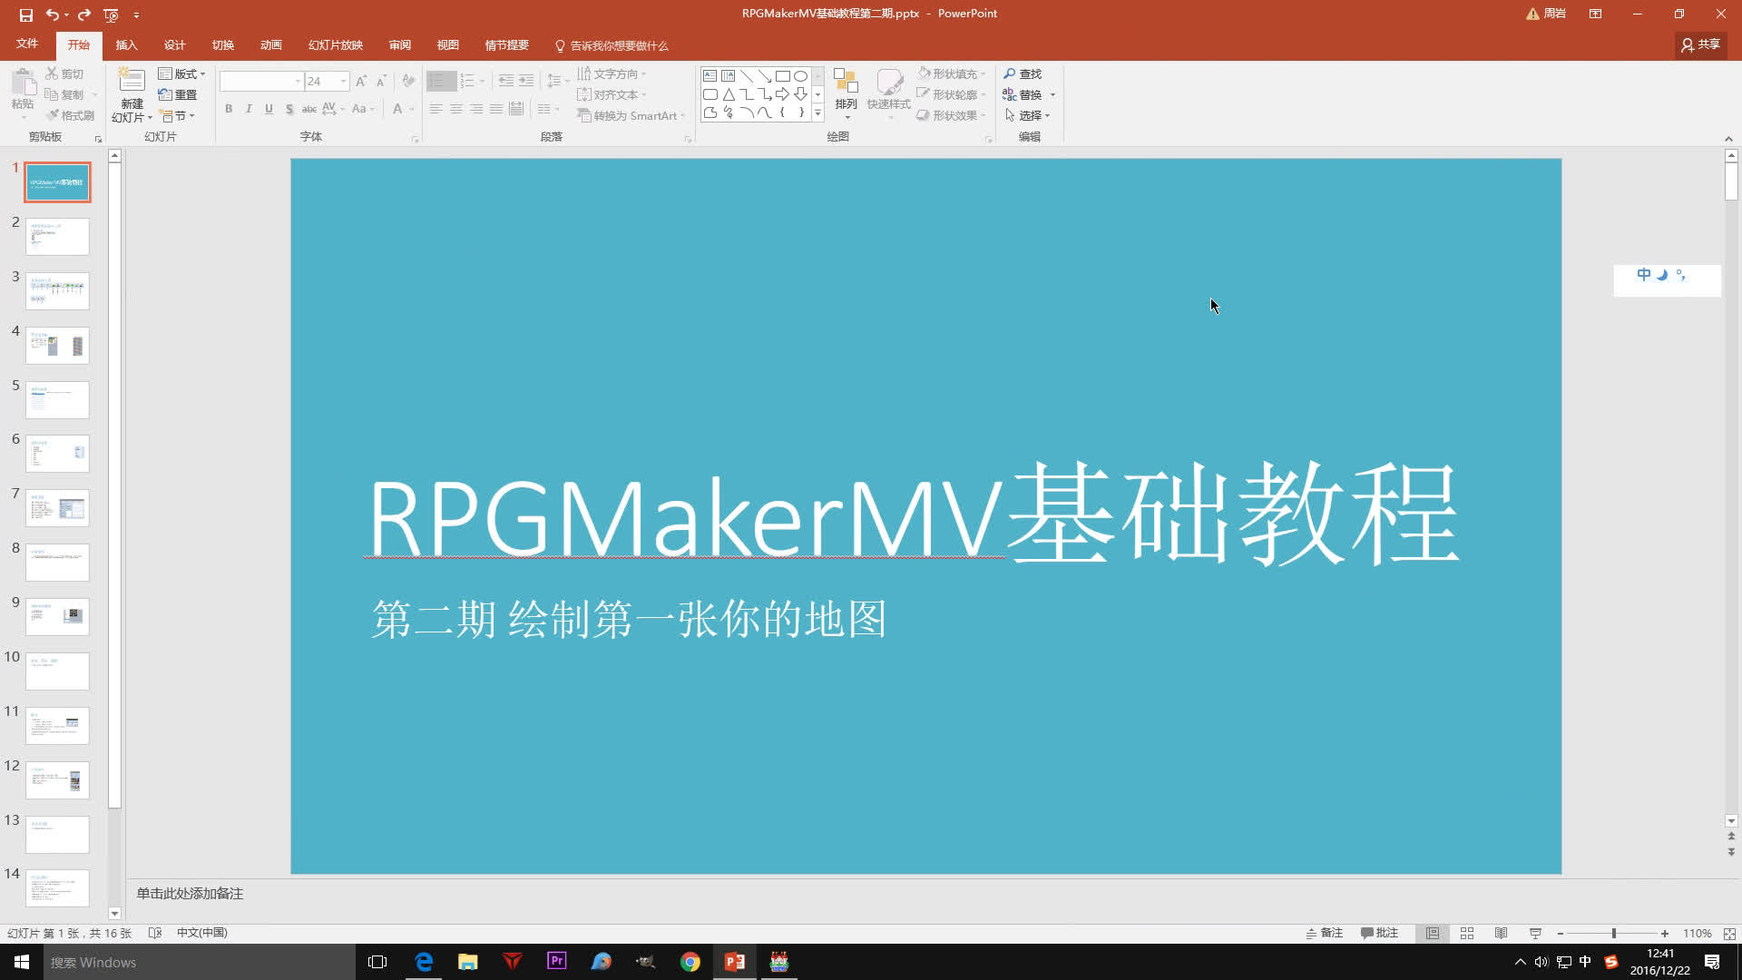The height and width of the screenshot is (980, 1742).
Task: Switch to the Design (设计) ribbon tab
Action: (x=174, y=44)
